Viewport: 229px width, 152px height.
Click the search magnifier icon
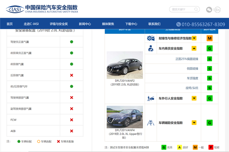coord(196,9)
